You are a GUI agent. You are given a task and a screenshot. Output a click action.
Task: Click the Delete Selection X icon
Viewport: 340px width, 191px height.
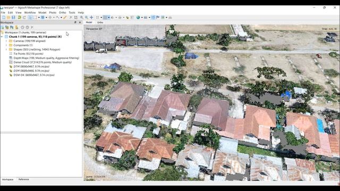(71, 18)
